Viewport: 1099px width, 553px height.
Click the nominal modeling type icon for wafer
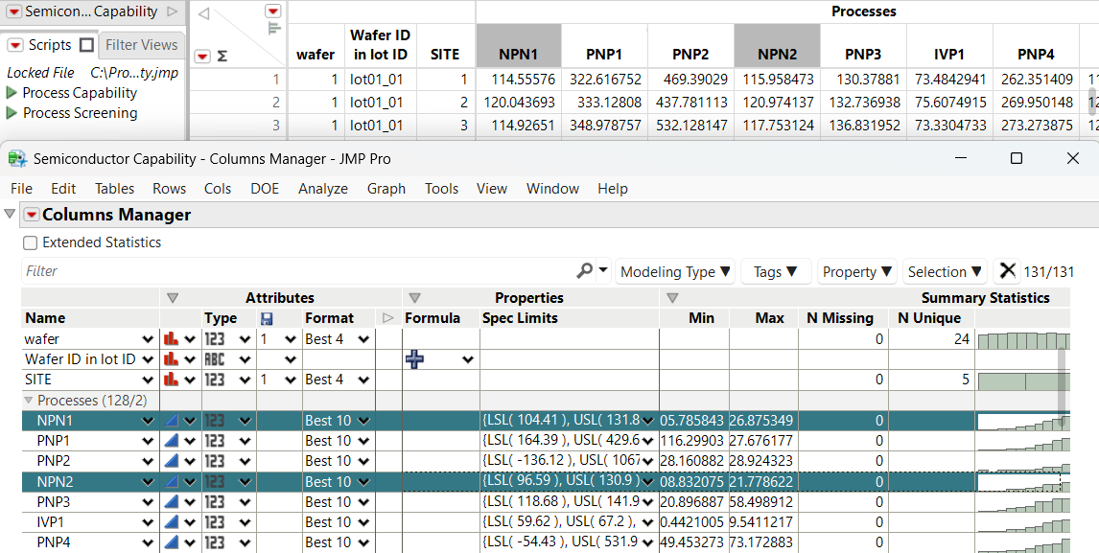click(174, 337)
